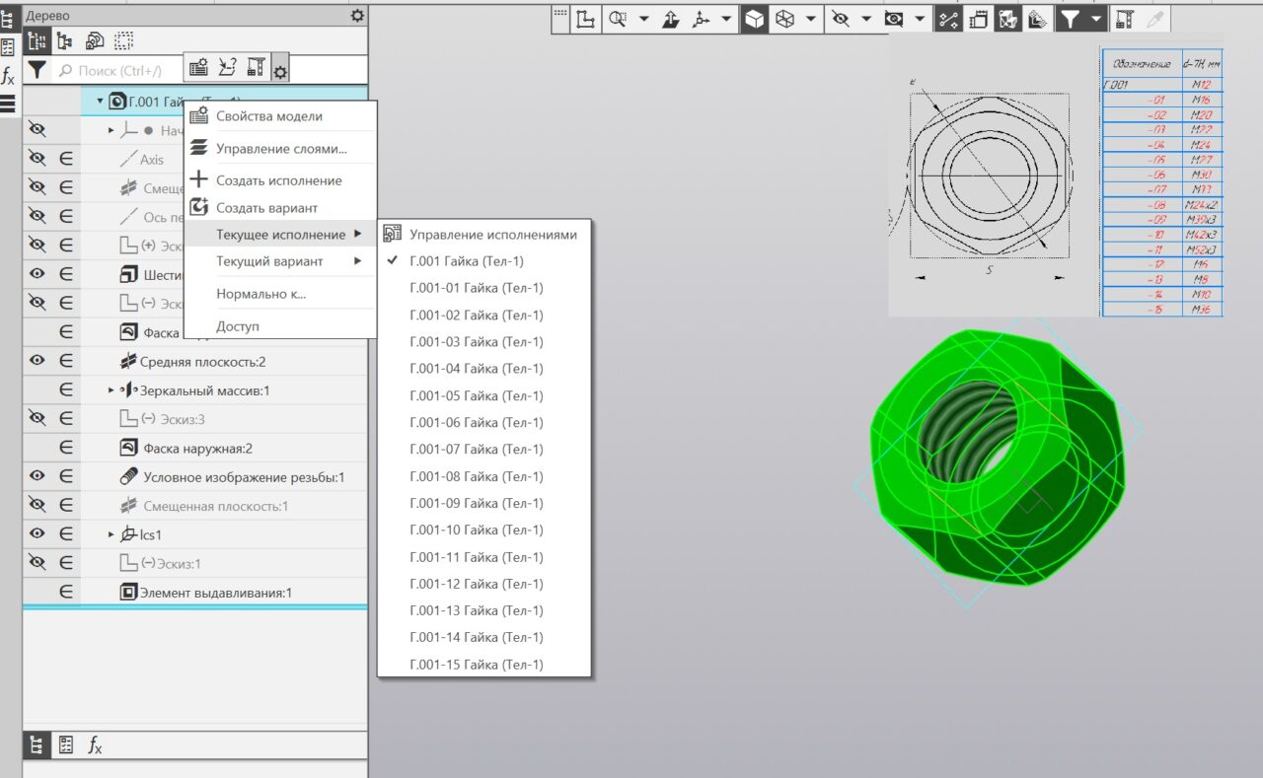Open model properties from mini toolbar icon

pos(198,67)
